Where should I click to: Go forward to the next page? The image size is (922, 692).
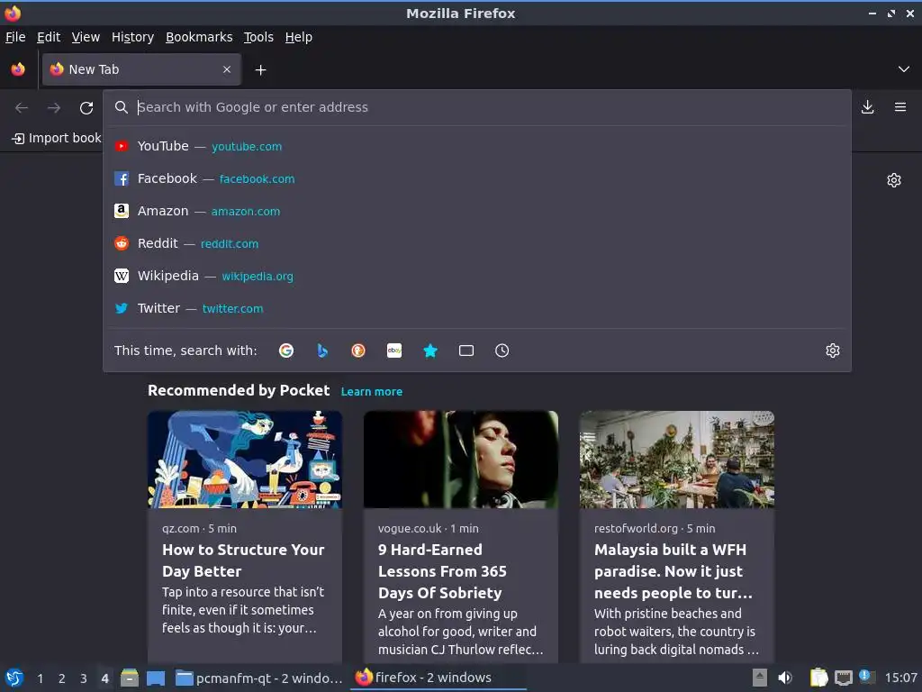(54, 108)
